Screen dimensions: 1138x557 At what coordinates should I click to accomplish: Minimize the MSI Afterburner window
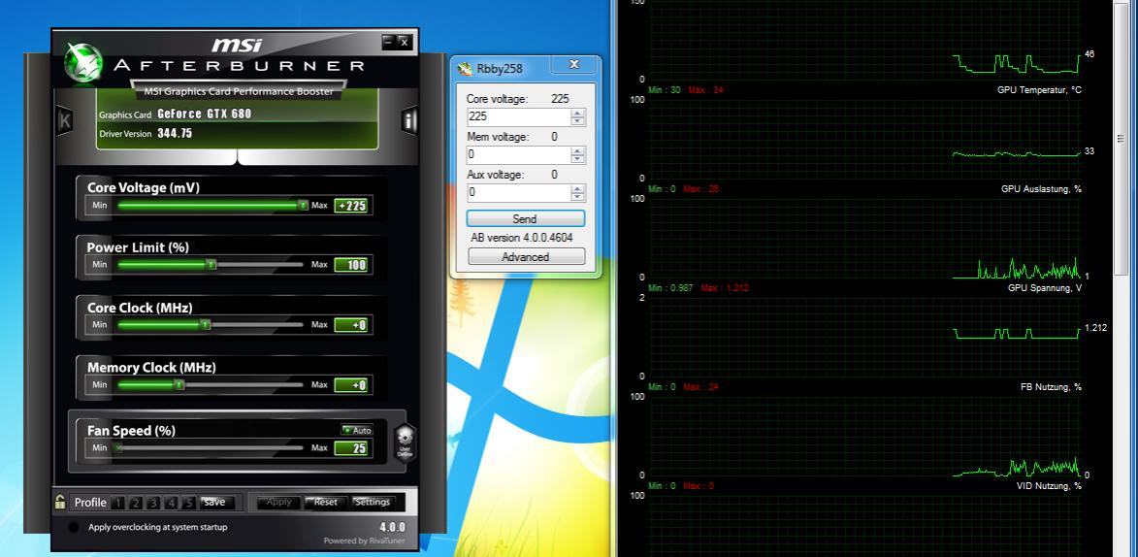click(x=389, y=42)
